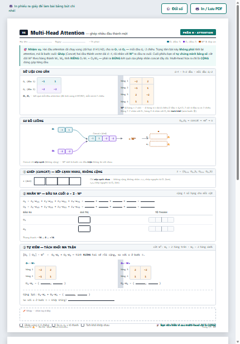Tick the tô thanh checkbox

[54, 325]
